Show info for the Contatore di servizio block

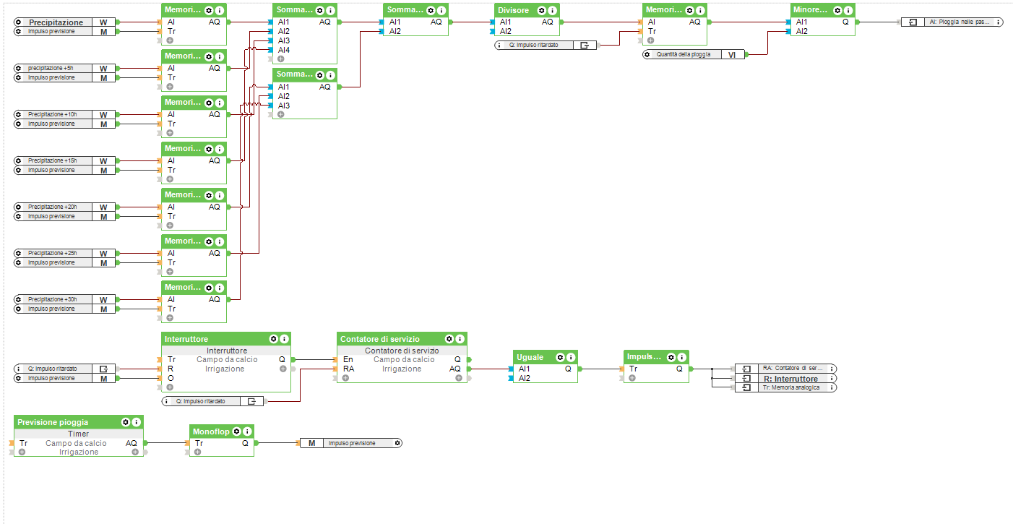point(460,339)
